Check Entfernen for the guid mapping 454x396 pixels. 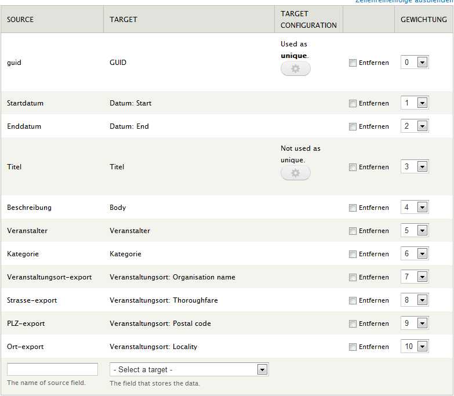pyautogui.click(x=353, y=63)
